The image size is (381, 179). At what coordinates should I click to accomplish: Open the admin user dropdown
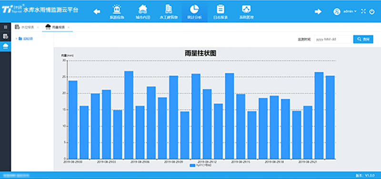[345, 11]
